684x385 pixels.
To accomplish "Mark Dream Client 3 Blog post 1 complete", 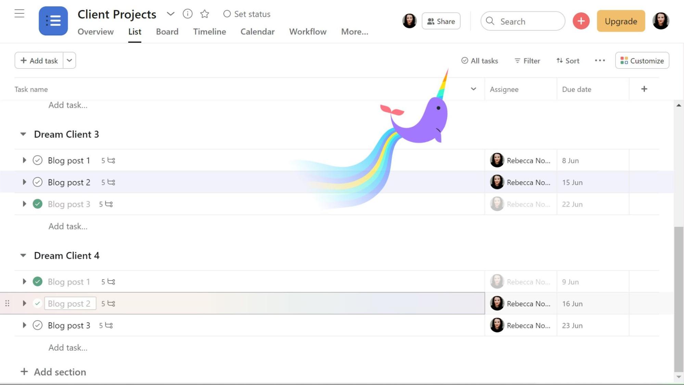I will tap(38, 161).
